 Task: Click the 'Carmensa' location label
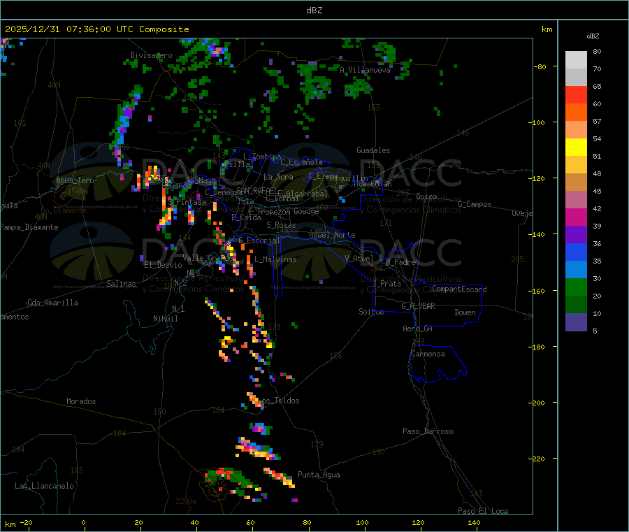pyautogui.click(x=428, y=354)
